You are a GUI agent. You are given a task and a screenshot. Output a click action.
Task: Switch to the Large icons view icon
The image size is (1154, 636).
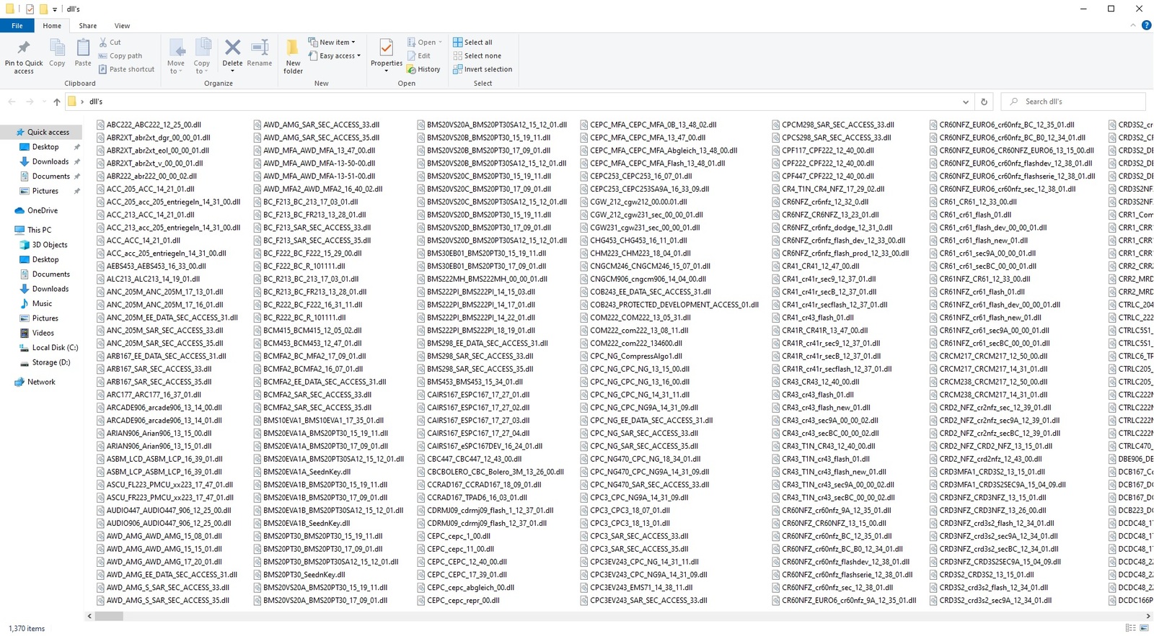click(1144, 628)
